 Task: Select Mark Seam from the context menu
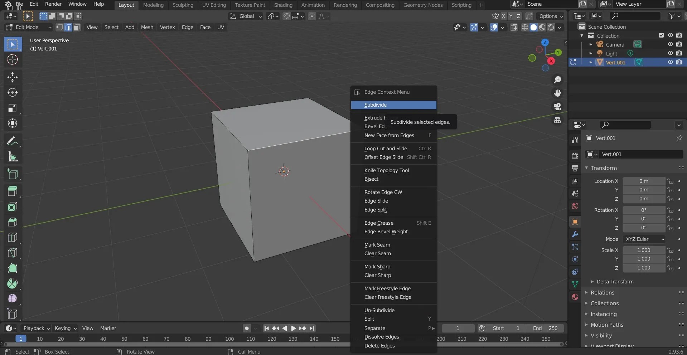tap(377, 245)
